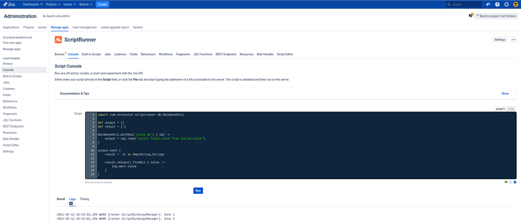The width and height of the screenshot is (521, 223).
Task: Open the help question mark menu
Action: tap(497, 4)
